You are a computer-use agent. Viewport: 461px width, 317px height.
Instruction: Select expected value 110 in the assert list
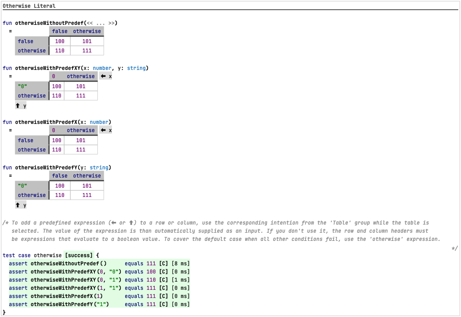pyautogui.click(x=151, y=280)
